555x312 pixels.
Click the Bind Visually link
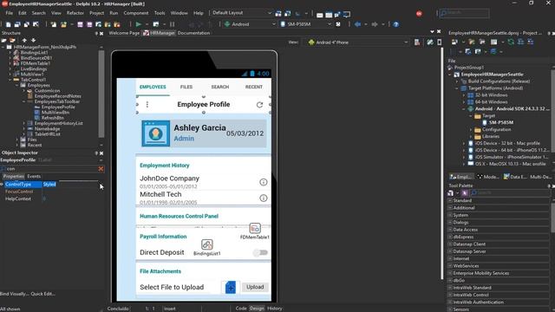(x=15, y=294)
